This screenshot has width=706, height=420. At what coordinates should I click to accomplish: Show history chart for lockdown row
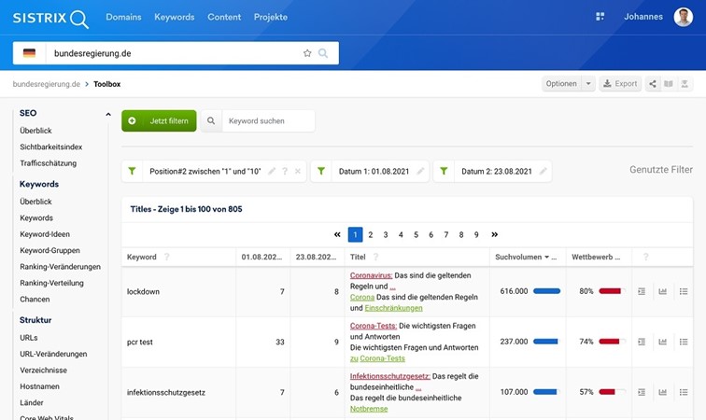tap(662, 292)
